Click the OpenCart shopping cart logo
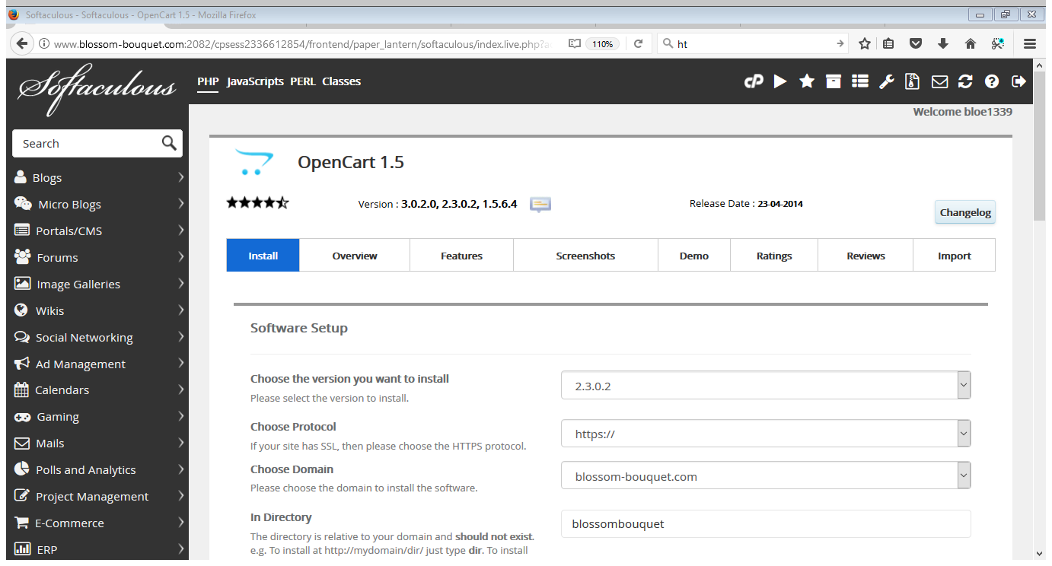 pyautogui.click(x=253, y=162)
